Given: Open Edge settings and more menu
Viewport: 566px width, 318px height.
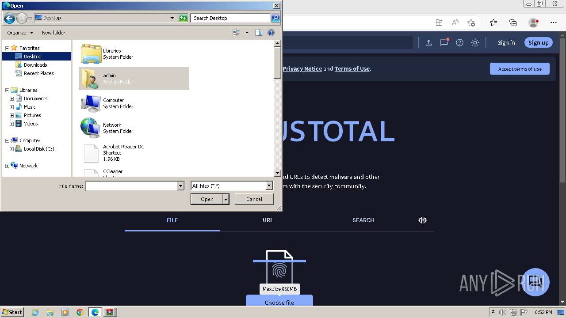Looking at the screenshot, I should point(554,23).
